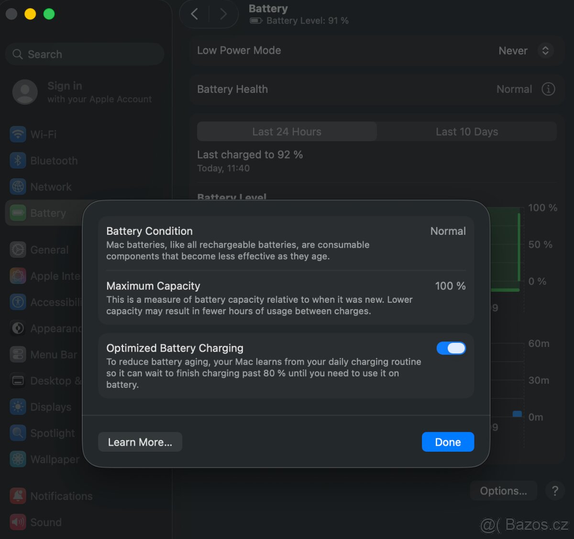Disable Optimized Battery Charging switch
The width and height of the screenshot is (574, 539).
451,348
